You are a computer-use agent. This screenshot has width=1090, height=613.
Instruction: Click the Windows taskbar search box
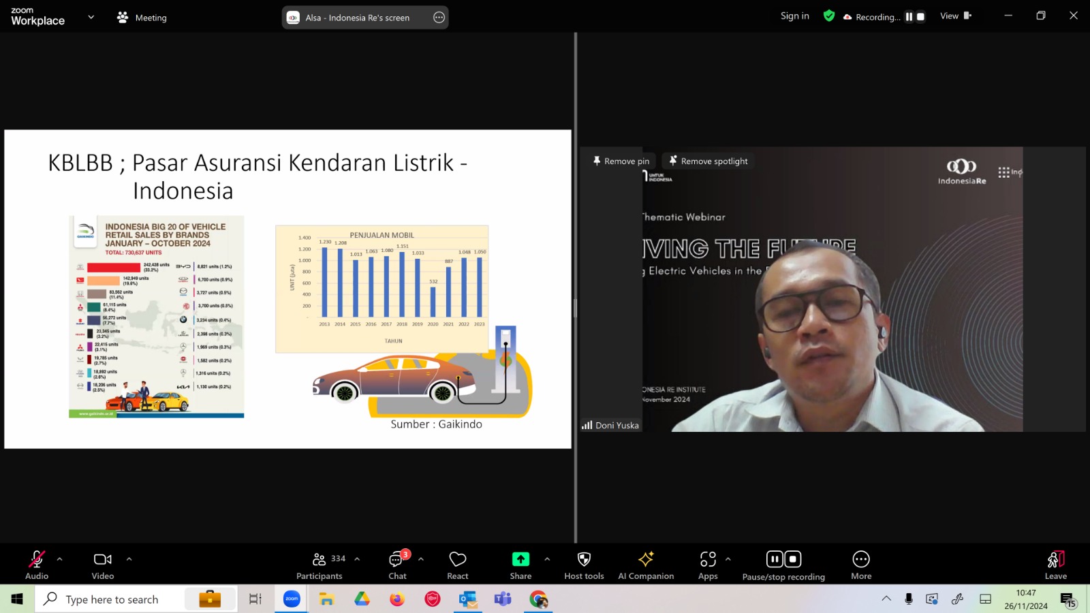pyautogui.click(x=112, y=599)
